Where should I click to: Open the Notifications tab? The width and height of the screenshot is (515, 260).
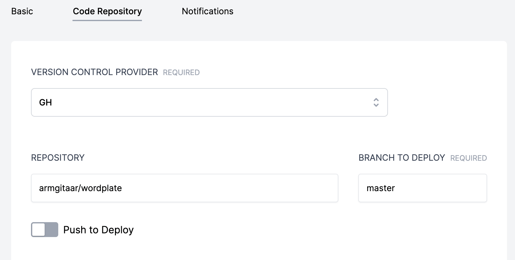coord(208,11)
